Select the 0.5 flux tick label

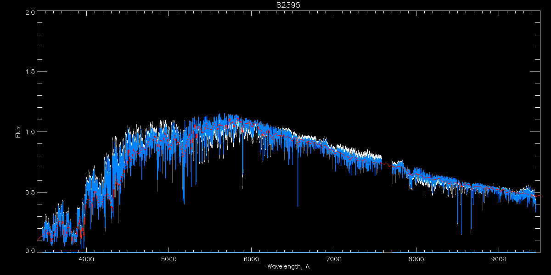click(x=30, y=192)
